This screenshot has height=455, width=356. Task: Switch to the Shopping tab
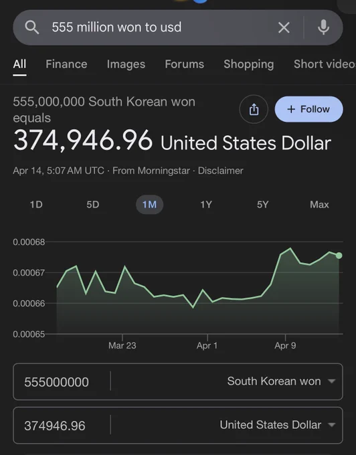[x=249, y=64]
